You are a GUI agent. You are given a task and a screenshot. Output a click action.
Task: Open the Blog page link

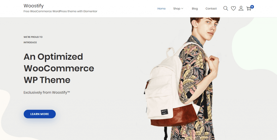(195, 8)
